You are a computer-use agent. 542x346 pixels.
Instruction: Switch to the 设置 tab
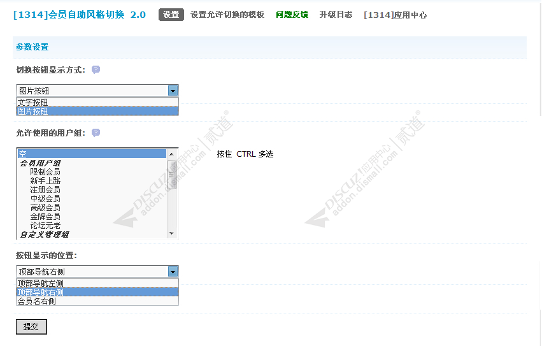point(171,15)
